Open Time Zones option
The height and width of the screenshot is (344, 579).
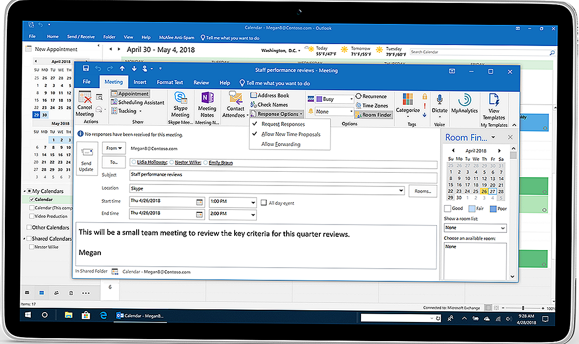pyautogui.click(x=372, y=105)
